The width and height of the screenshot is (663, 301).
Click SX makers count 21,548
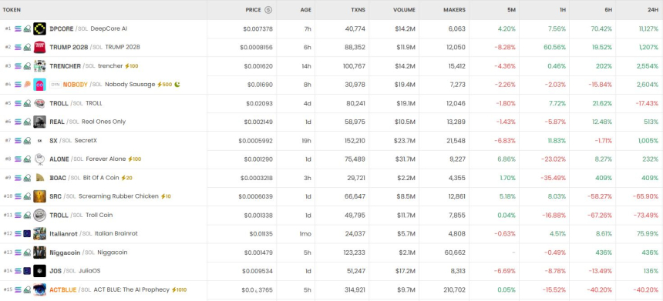click(456, 141)
